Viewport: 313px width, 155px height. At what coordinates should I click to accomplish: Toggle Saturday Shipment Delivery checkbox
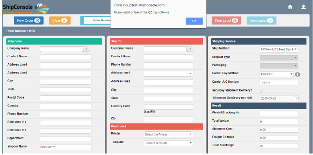[261, 91]
